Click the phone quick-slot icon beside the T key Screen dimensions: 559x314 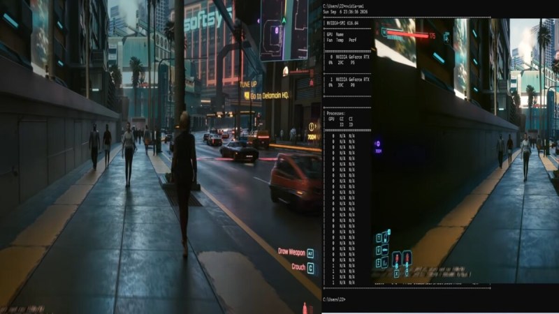[386, 237]
